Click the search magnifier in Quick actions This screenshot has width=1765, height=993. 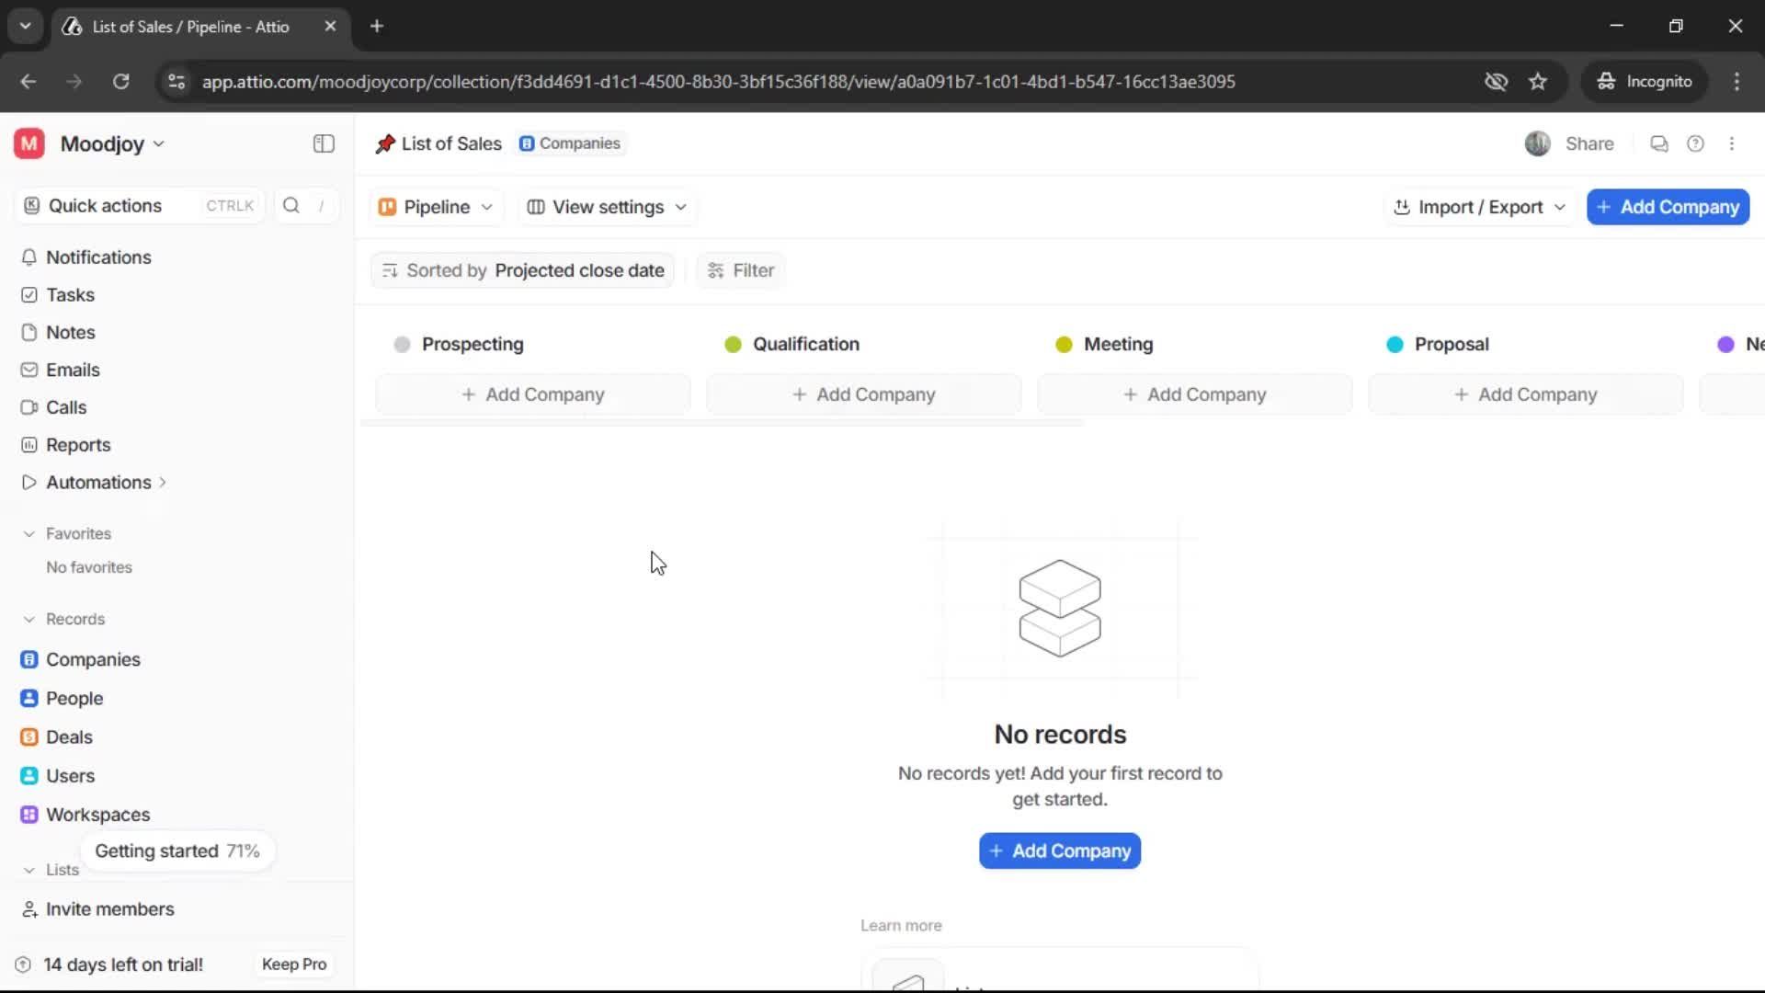pos(290,206)
